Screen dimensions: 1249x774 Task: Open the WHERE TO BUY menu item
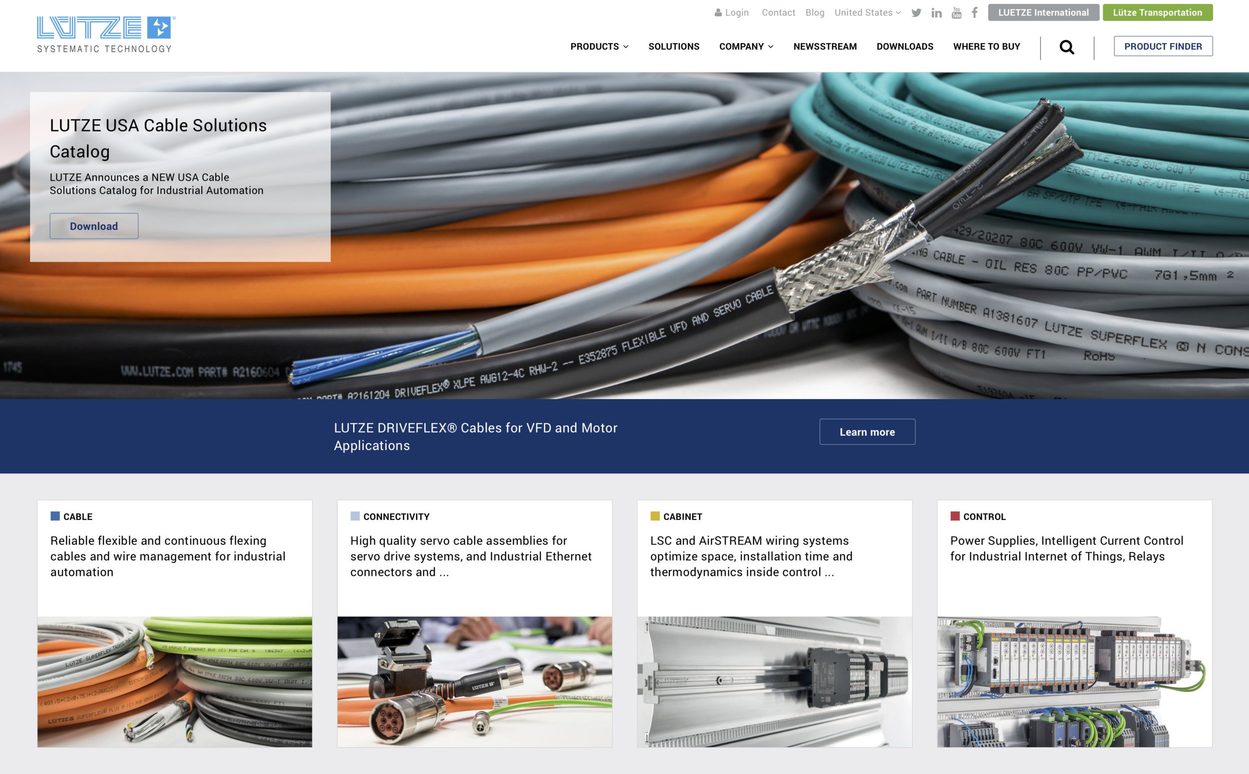986,46
